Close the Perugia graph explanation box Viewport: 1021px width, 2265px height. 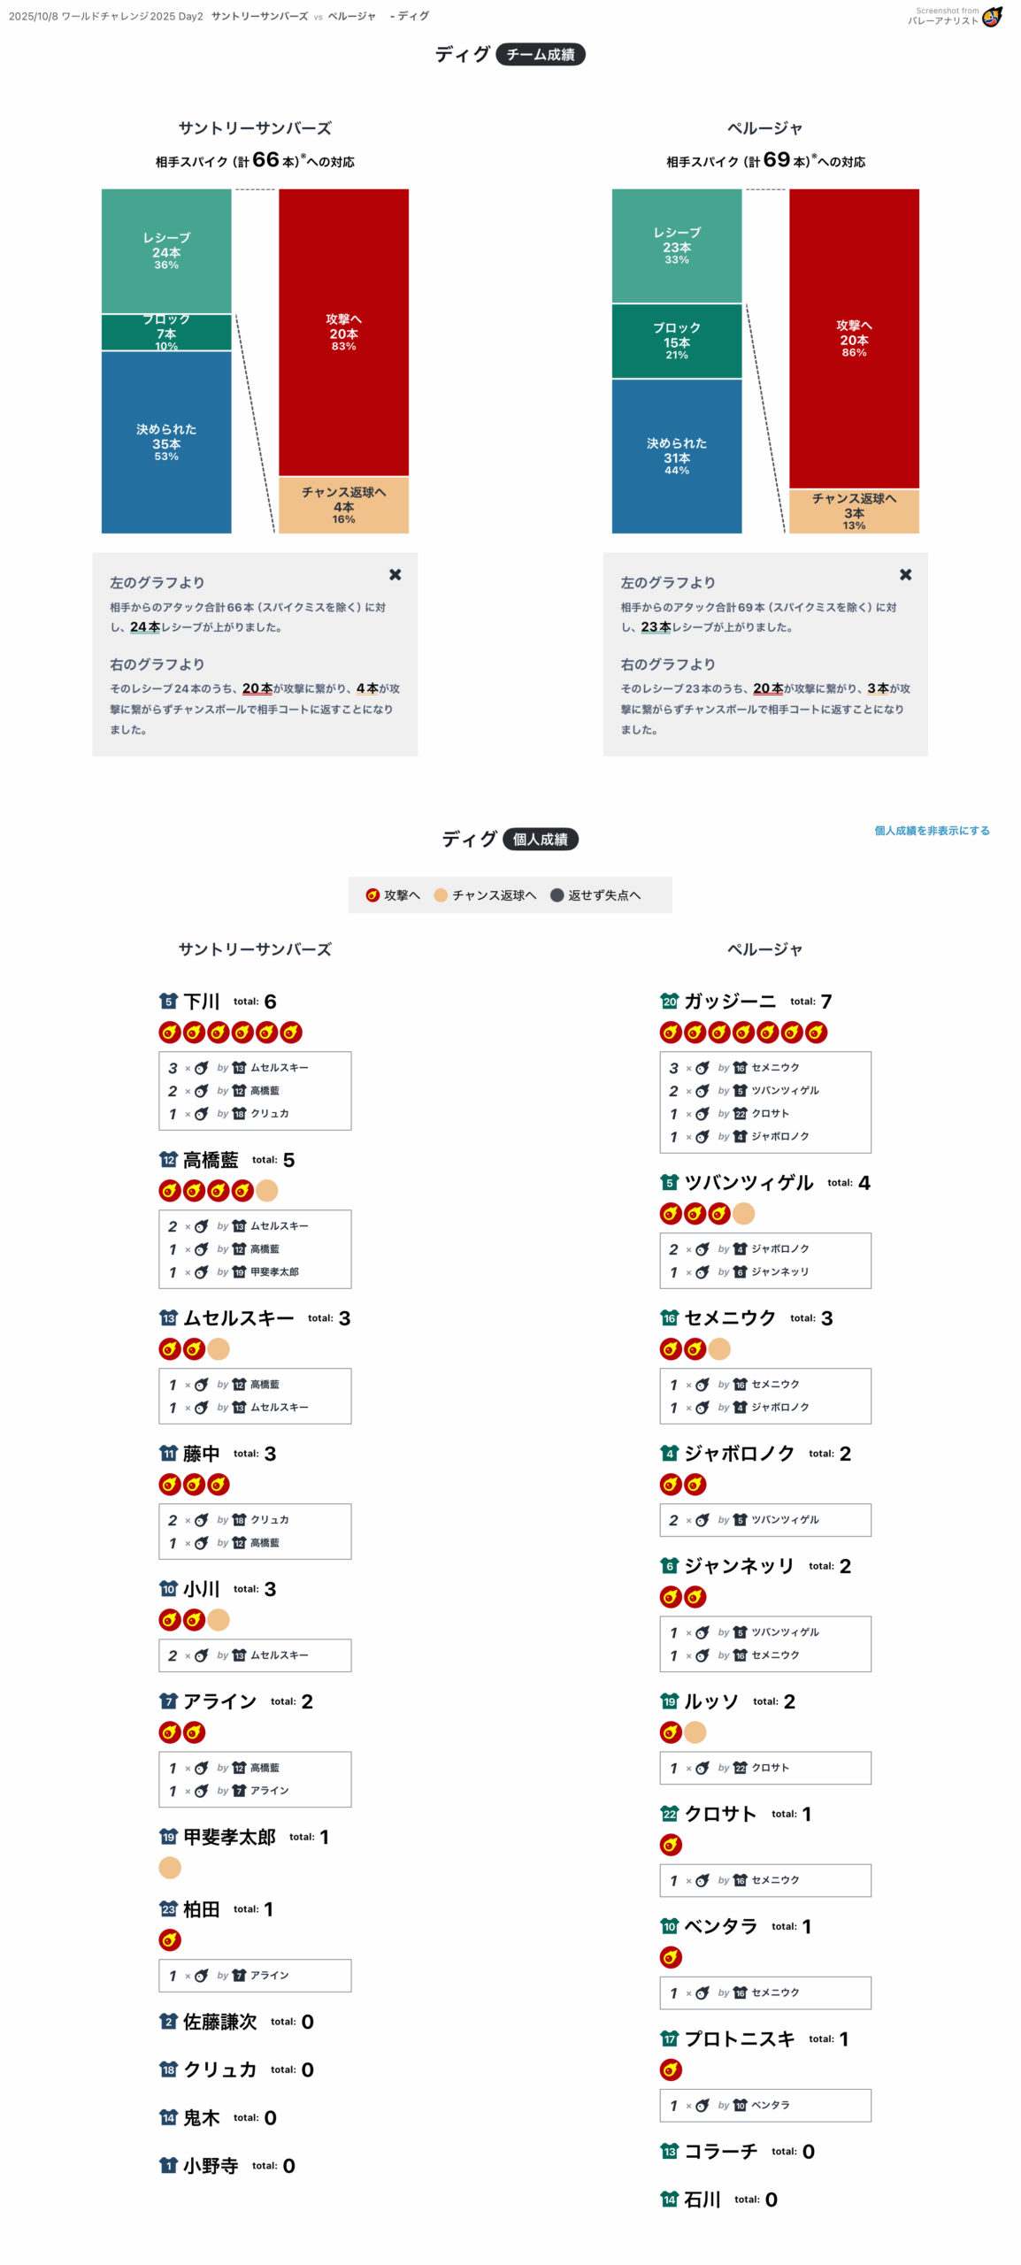tap(905, 574)
